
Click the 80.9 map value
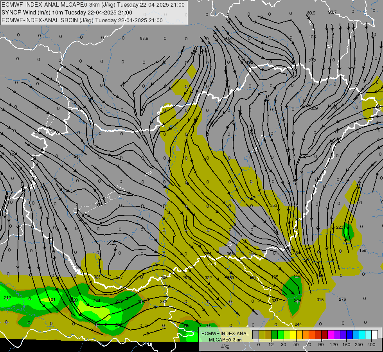coord(311,13)
